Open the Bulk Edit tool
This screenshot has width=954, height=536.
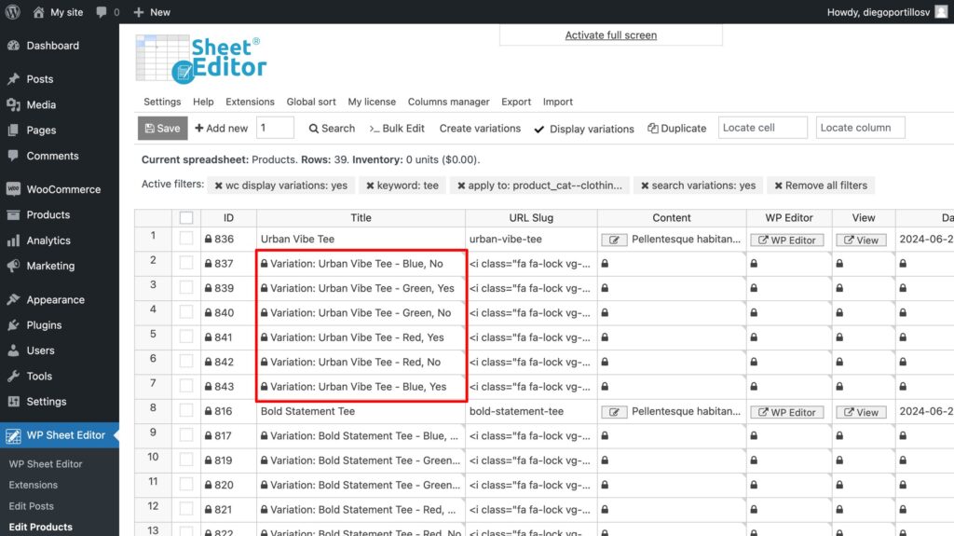397,128
